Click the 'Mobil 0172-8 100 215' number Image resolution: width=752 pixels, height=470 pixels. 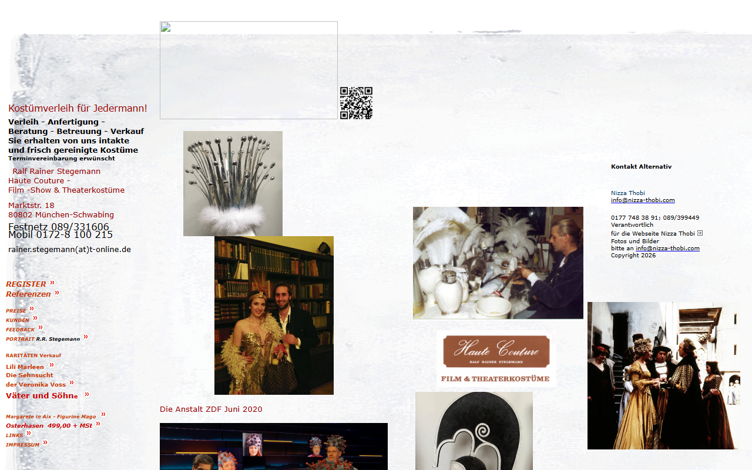[x=61, y=235]
